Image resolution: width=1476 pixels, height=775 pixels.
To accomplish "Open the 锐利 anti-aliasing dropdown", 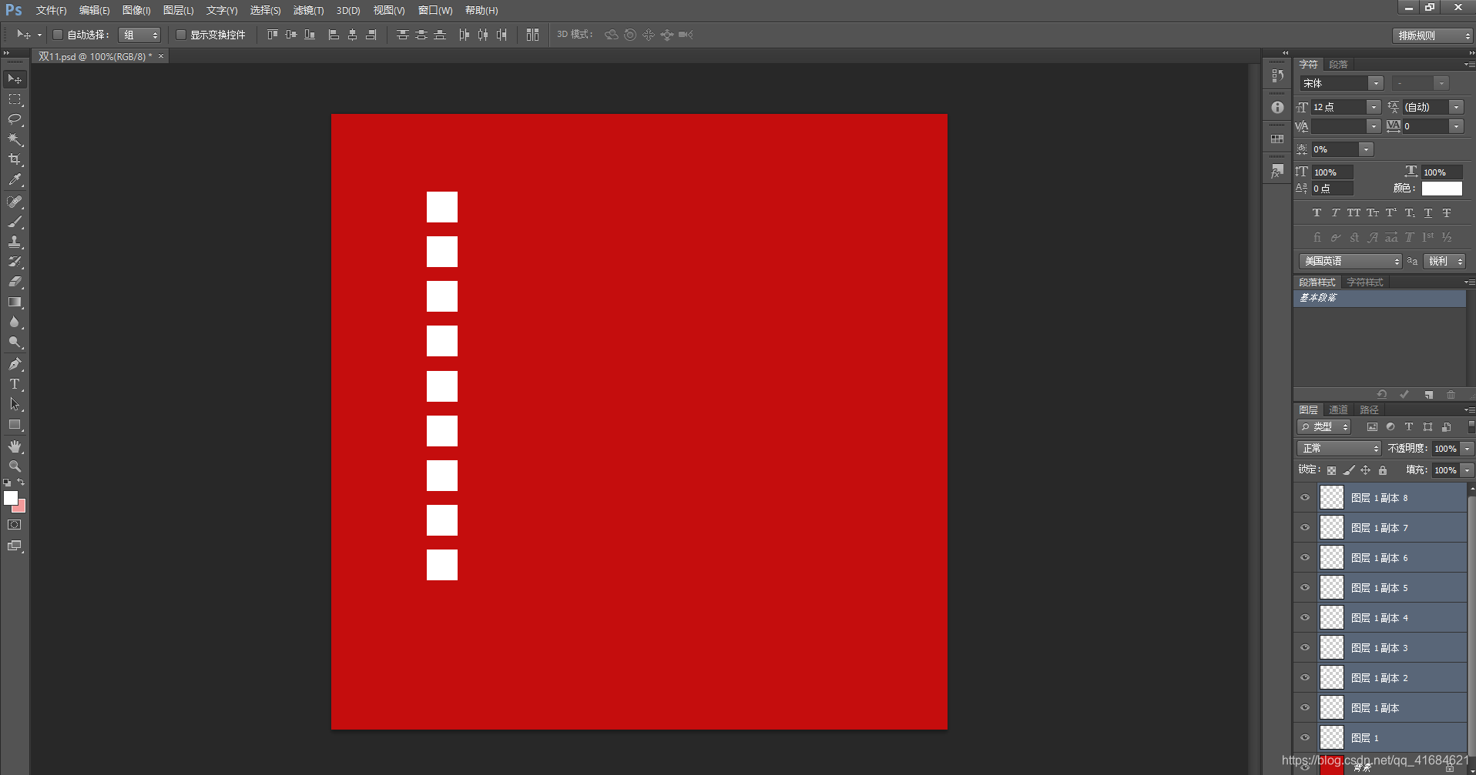I will point(1444,262).
